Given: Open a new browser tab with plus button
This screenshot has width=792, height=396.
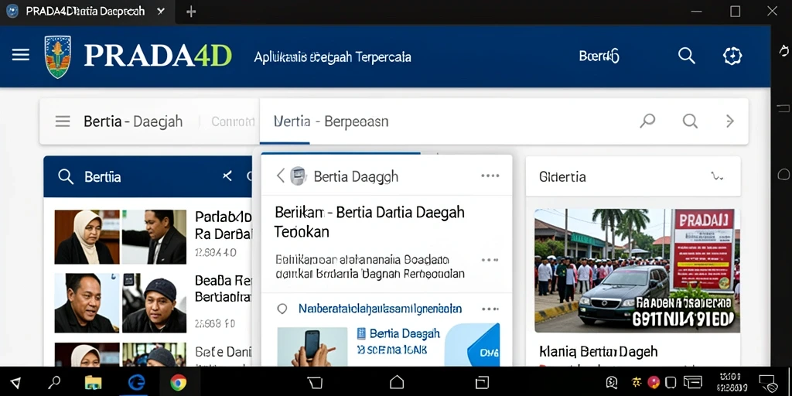Looking at the screenshot, I should click(x=191, y=12).
